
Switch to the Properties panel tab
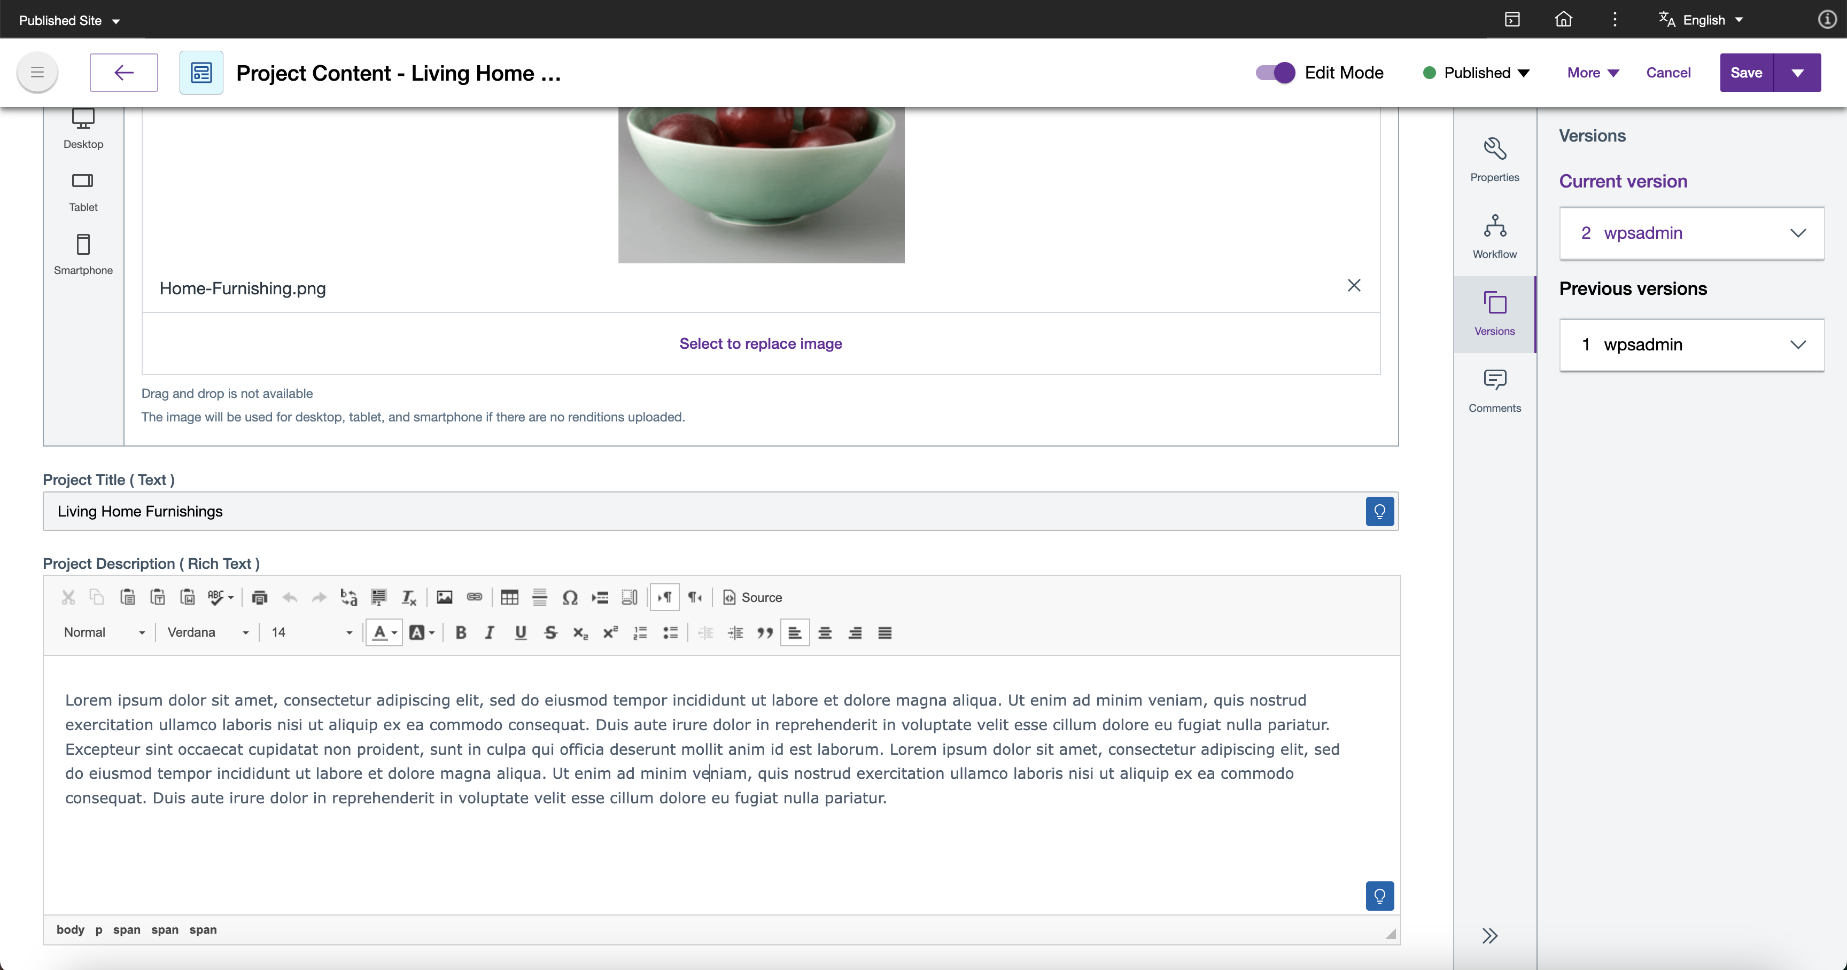click(x=1494, y=160)
